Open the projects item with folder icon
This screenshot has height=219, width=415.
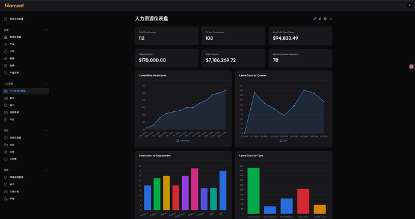coord(26,145)
